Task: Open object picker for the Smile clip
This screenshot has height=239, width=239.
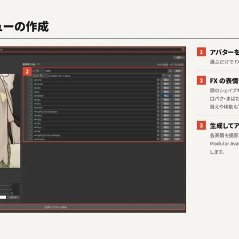Action: [x=158, y=107]
